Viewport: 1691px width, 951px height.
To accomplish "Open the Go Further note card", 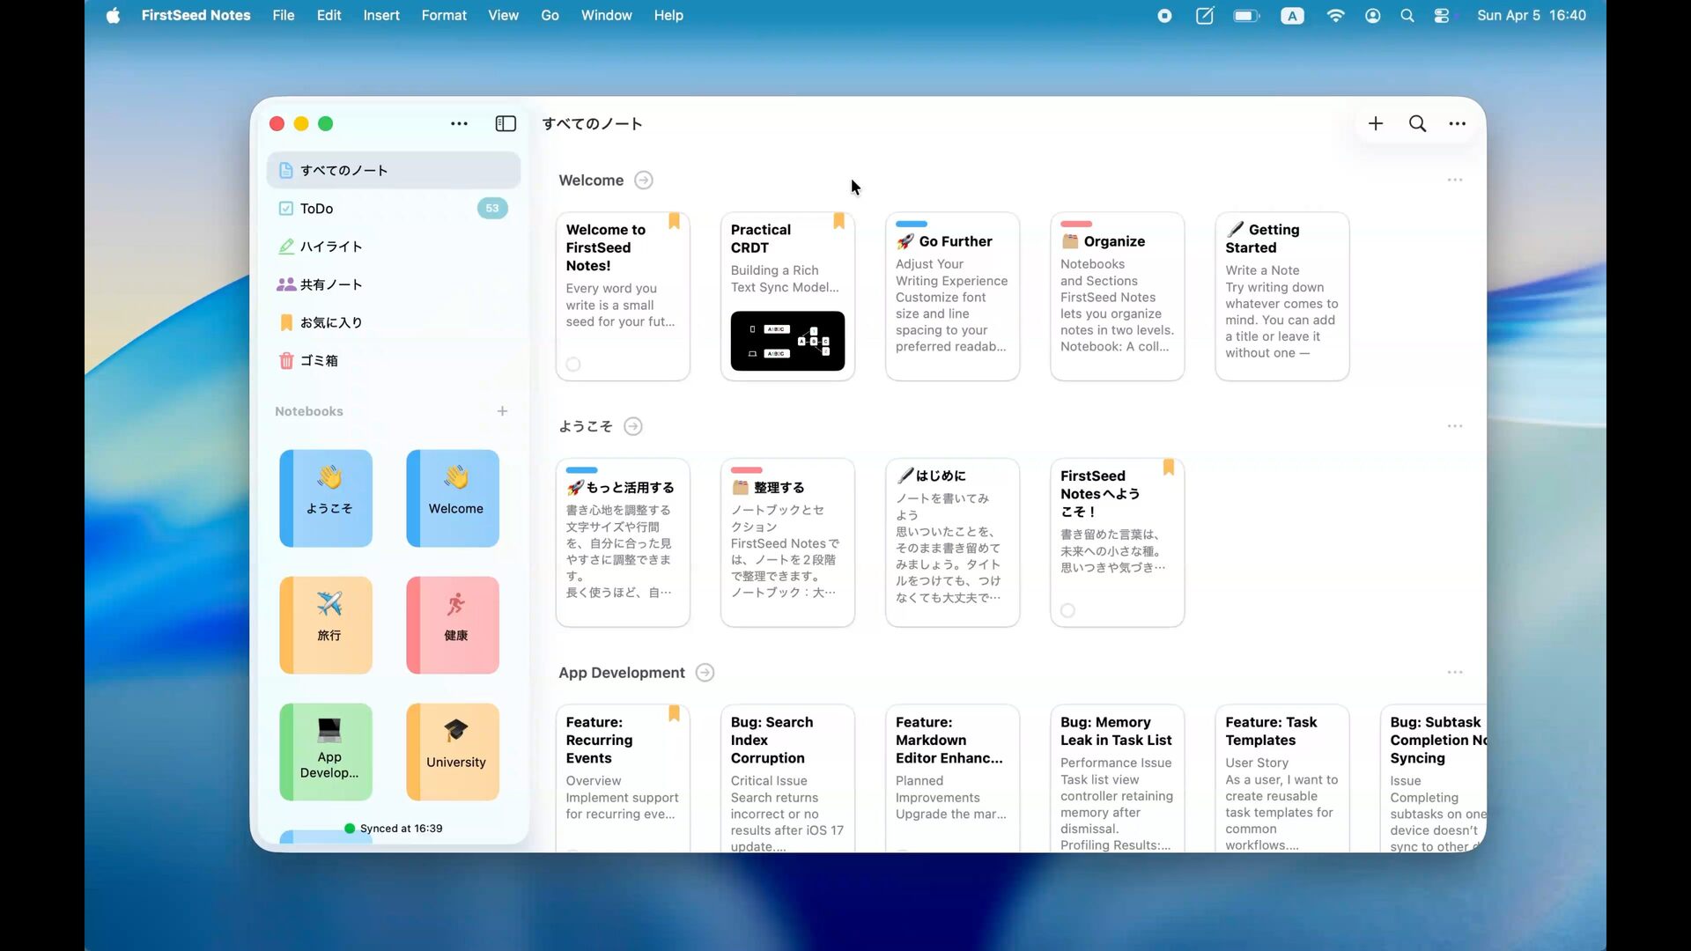I will point(952,296).
